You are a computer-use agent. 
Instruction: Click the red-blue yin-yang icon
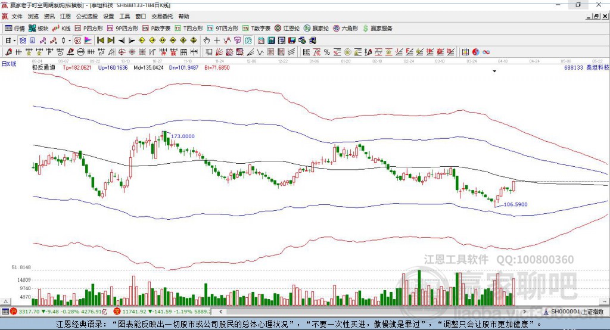point(476,52)
